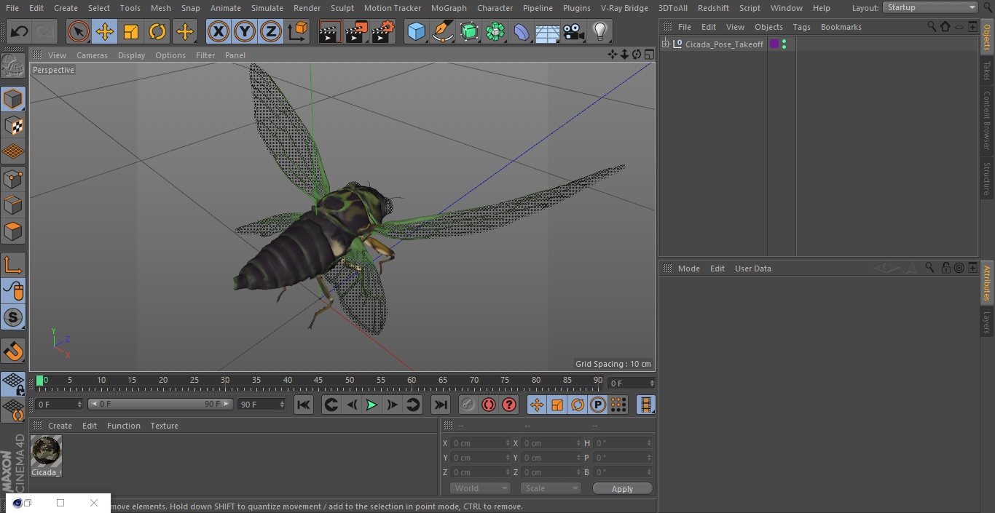Click the purple layer color swatch
The width and height of the screenshot is (995, 513).
(774, 44)
